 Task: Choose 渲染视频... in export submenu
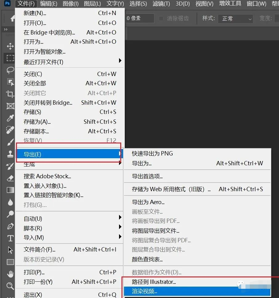click(x=197, y=291)
